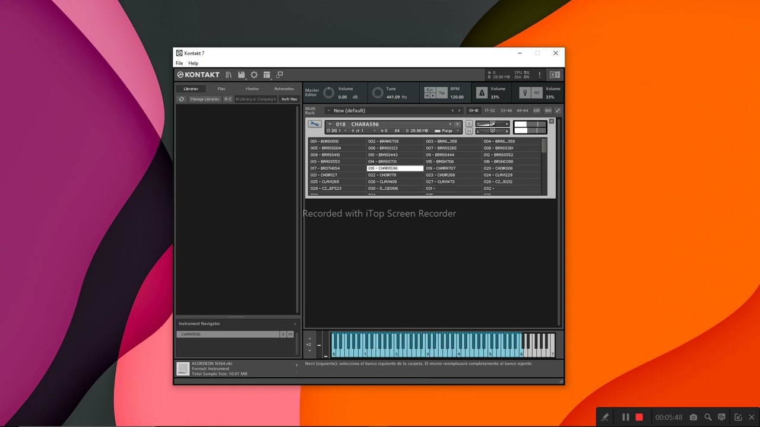Toggle the A3 reference tone button
The height and width of the screenshot is (427, 760).
pyautogui.click(x=537, y=93)
